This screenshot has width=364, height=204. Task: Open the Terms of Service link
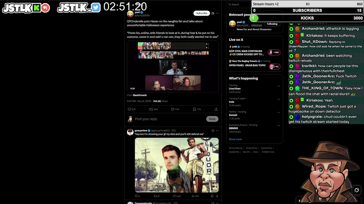[x=235, y=148]
